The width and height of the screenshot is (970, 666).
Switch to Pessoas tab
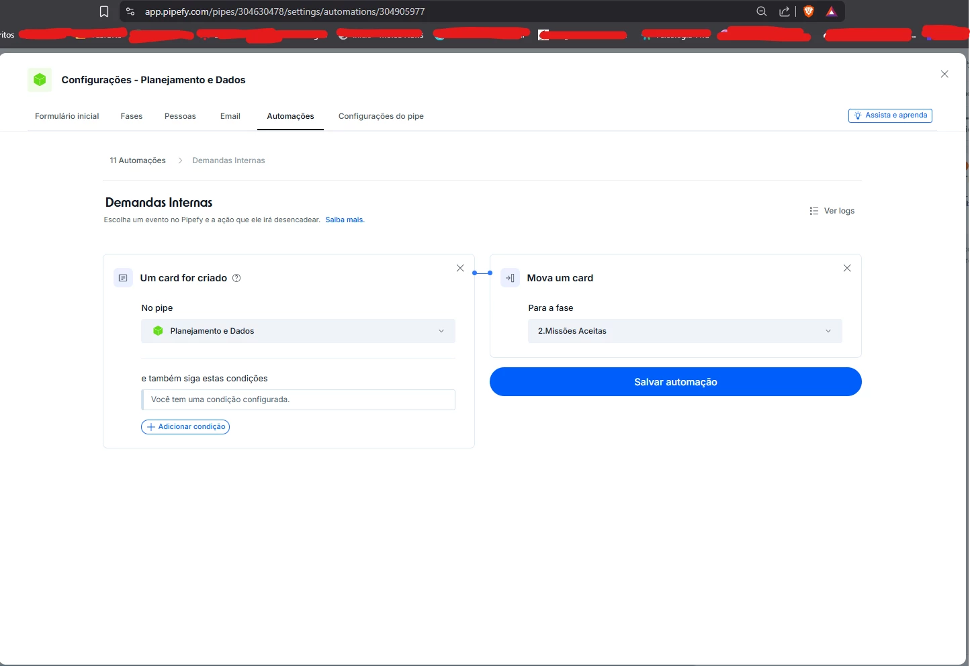point(180,116)
